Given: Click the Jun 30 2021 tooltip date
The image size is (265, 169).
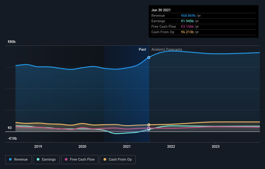Looking at the screenshot, I should click(x=161, y=10).
